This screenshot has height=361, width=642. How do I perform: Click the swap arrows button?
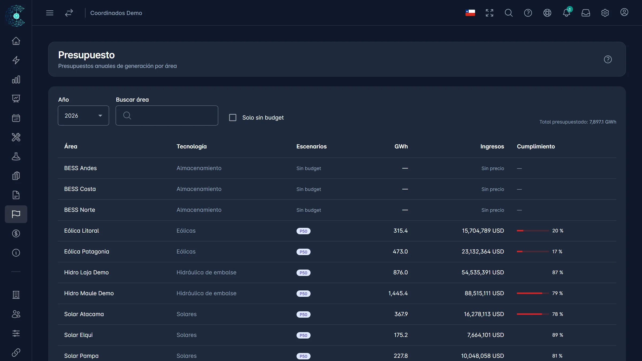point(69,13)
